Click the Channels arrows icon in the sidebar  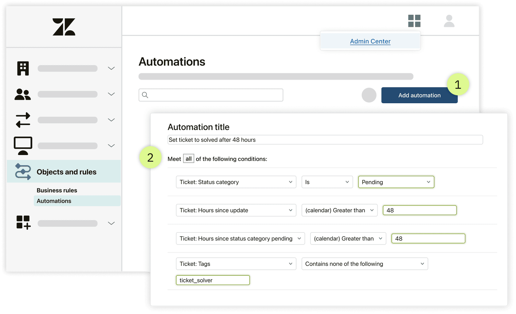tap(23, 120)
